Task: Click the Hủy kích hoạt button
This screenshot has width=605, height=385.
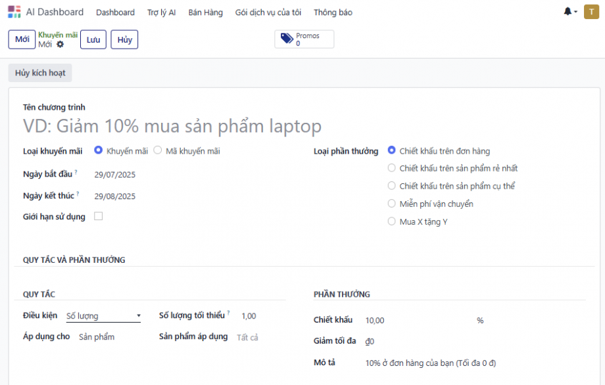Action: click(x=40, y=73)
